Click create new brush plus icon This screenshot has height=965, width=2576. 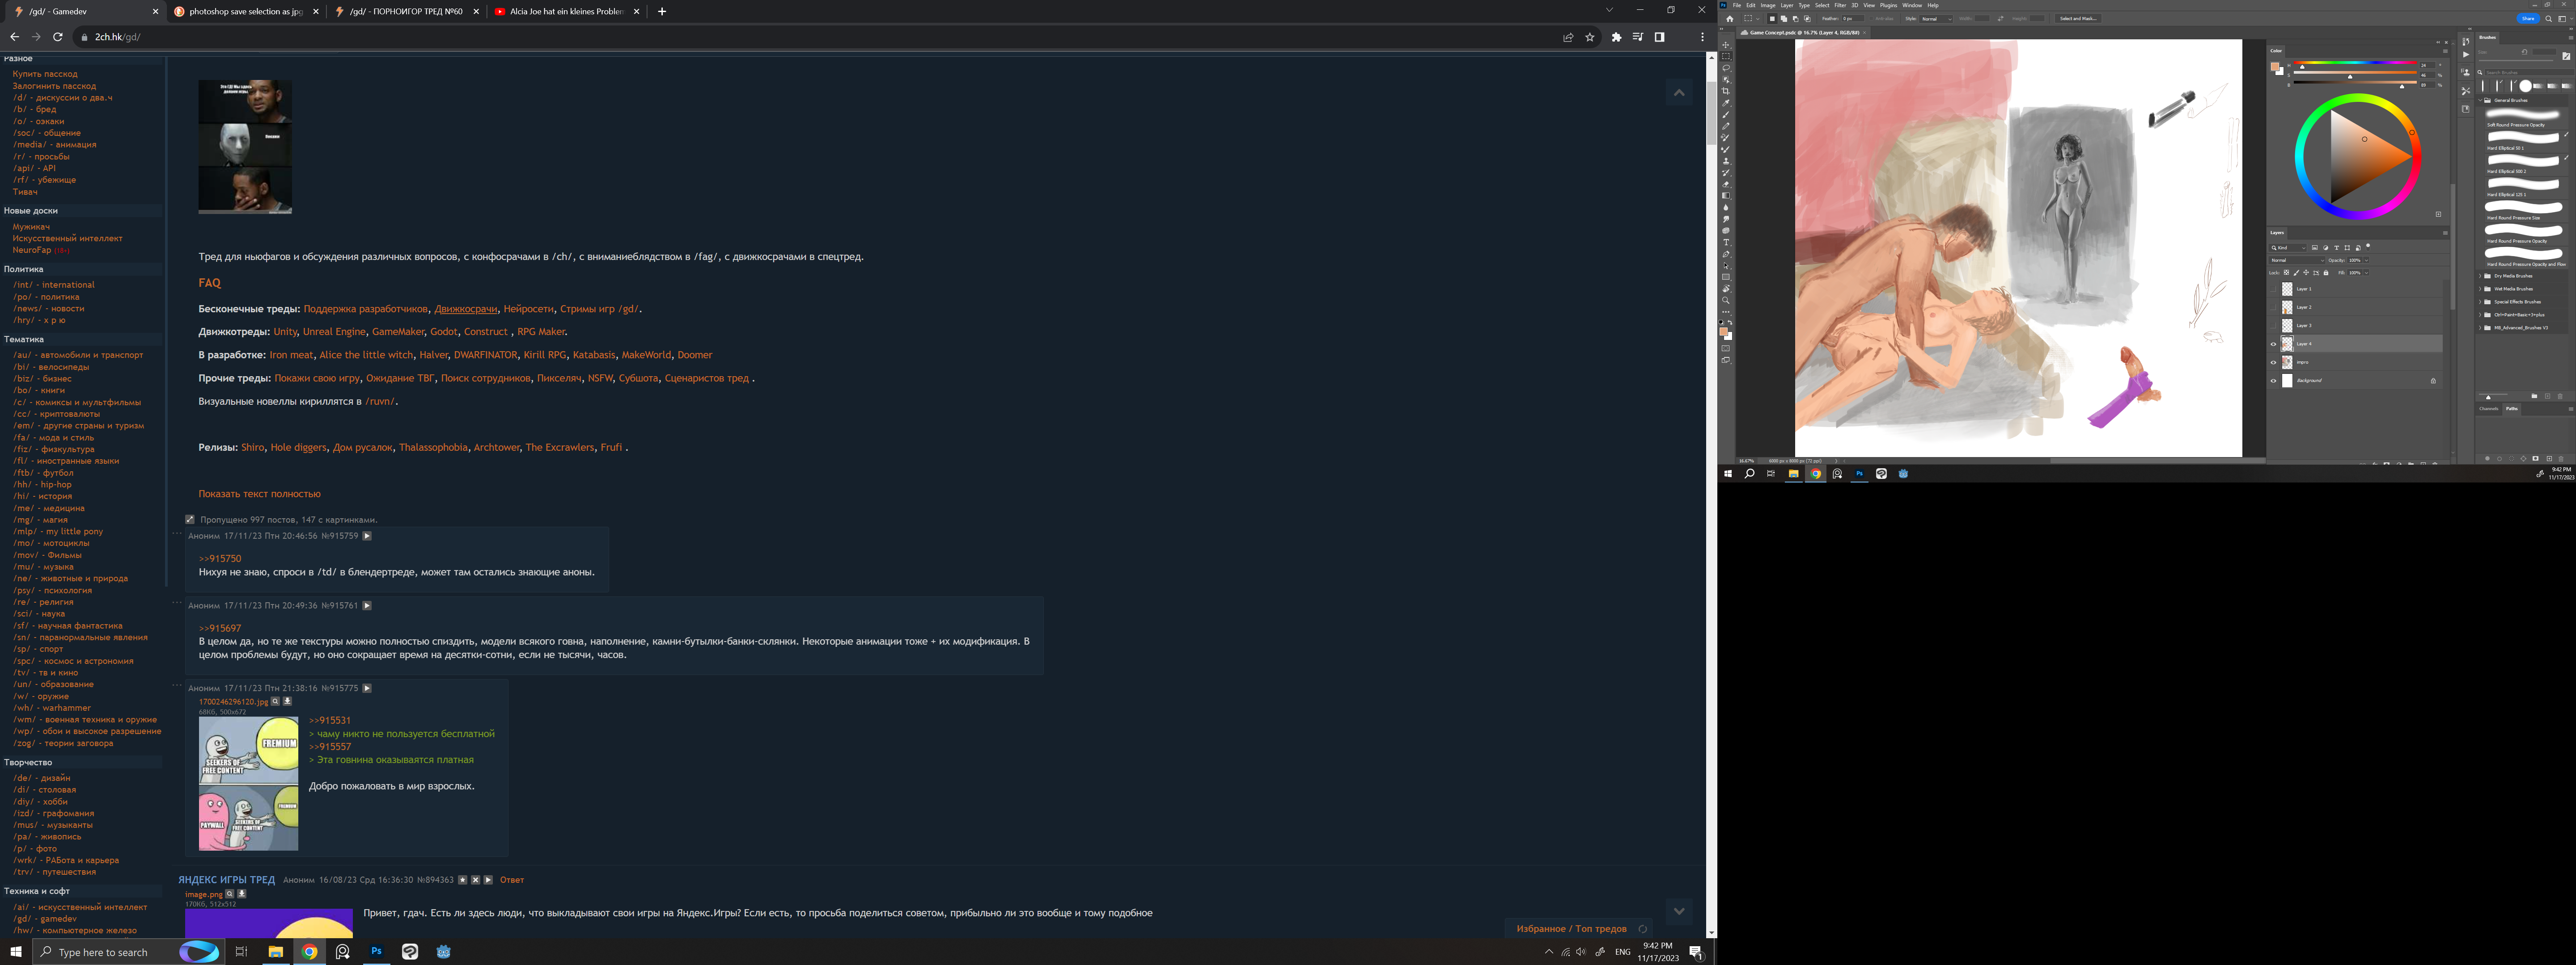tap(2548, 397)
